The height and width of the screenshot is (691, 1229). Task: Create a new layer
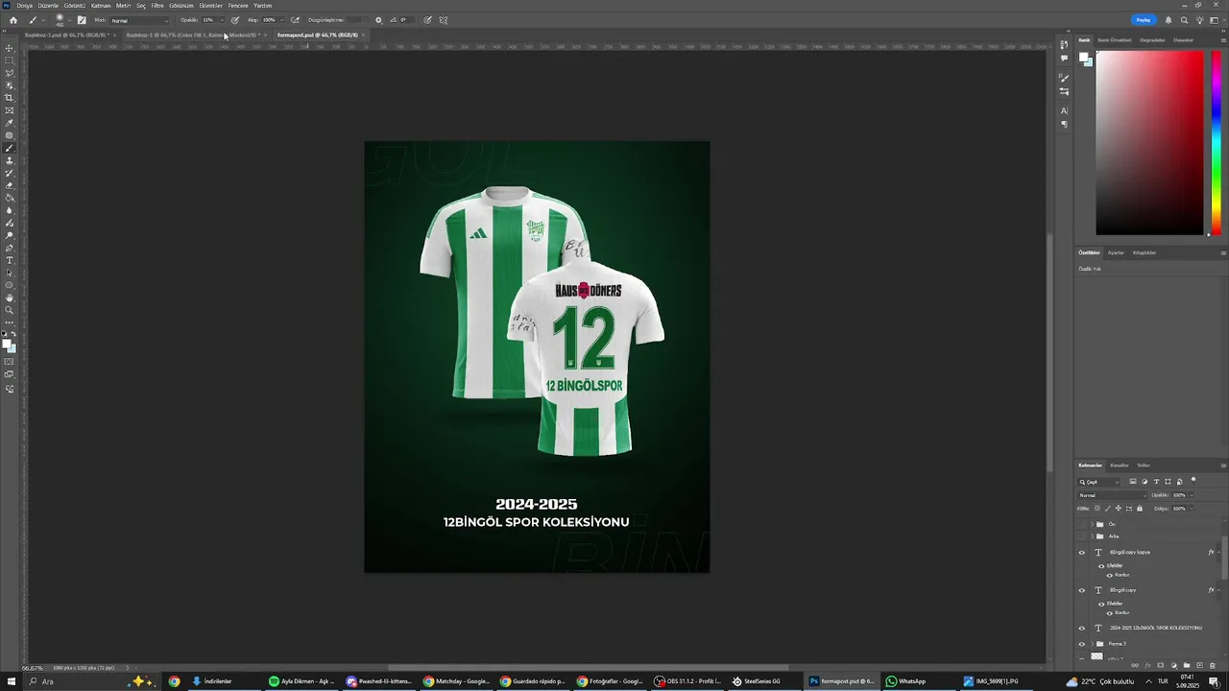tap(1199, 665)
